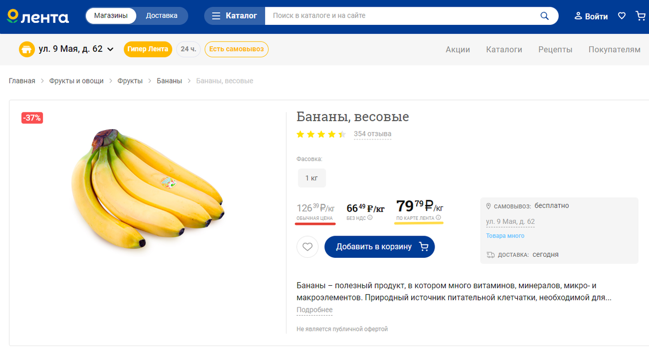Open the favorites heart icon in header

622,16
